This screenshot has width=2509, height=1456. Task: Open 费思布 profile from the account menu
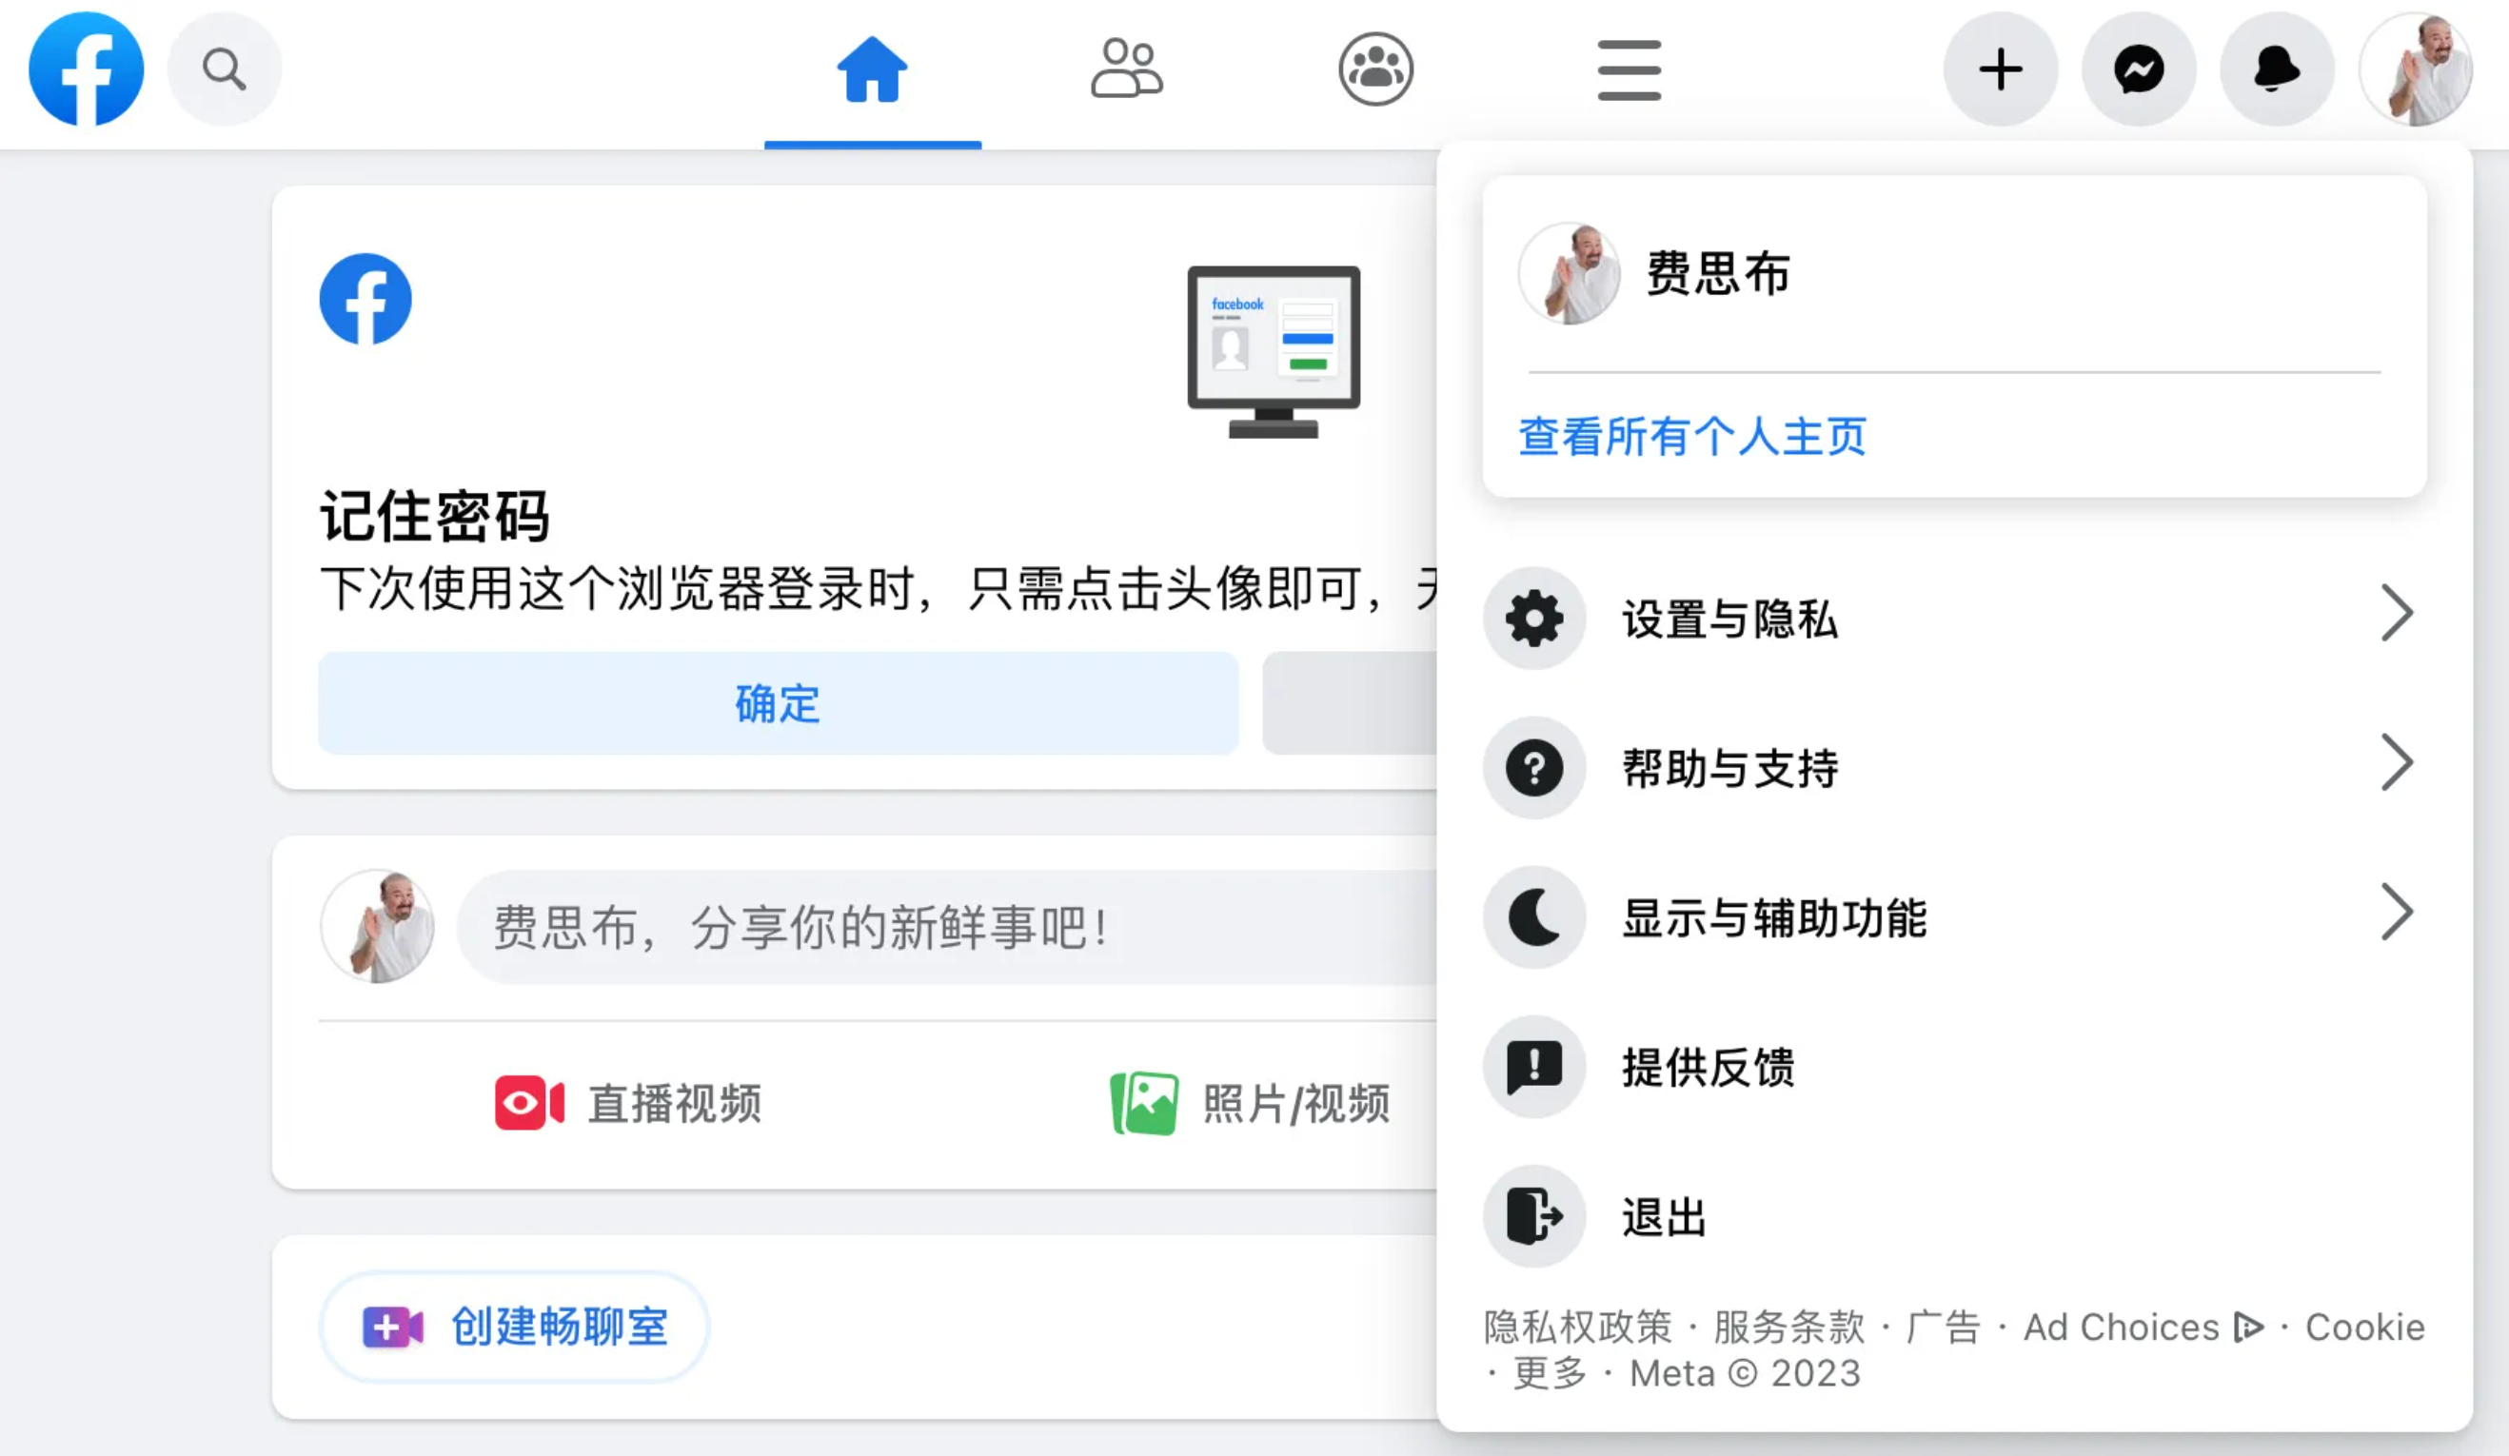pyautogui.click(x=1953, y=274)
